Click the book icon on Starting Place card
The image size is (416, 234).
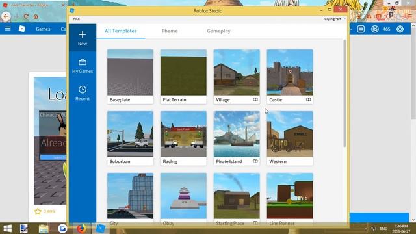(255, 223)
